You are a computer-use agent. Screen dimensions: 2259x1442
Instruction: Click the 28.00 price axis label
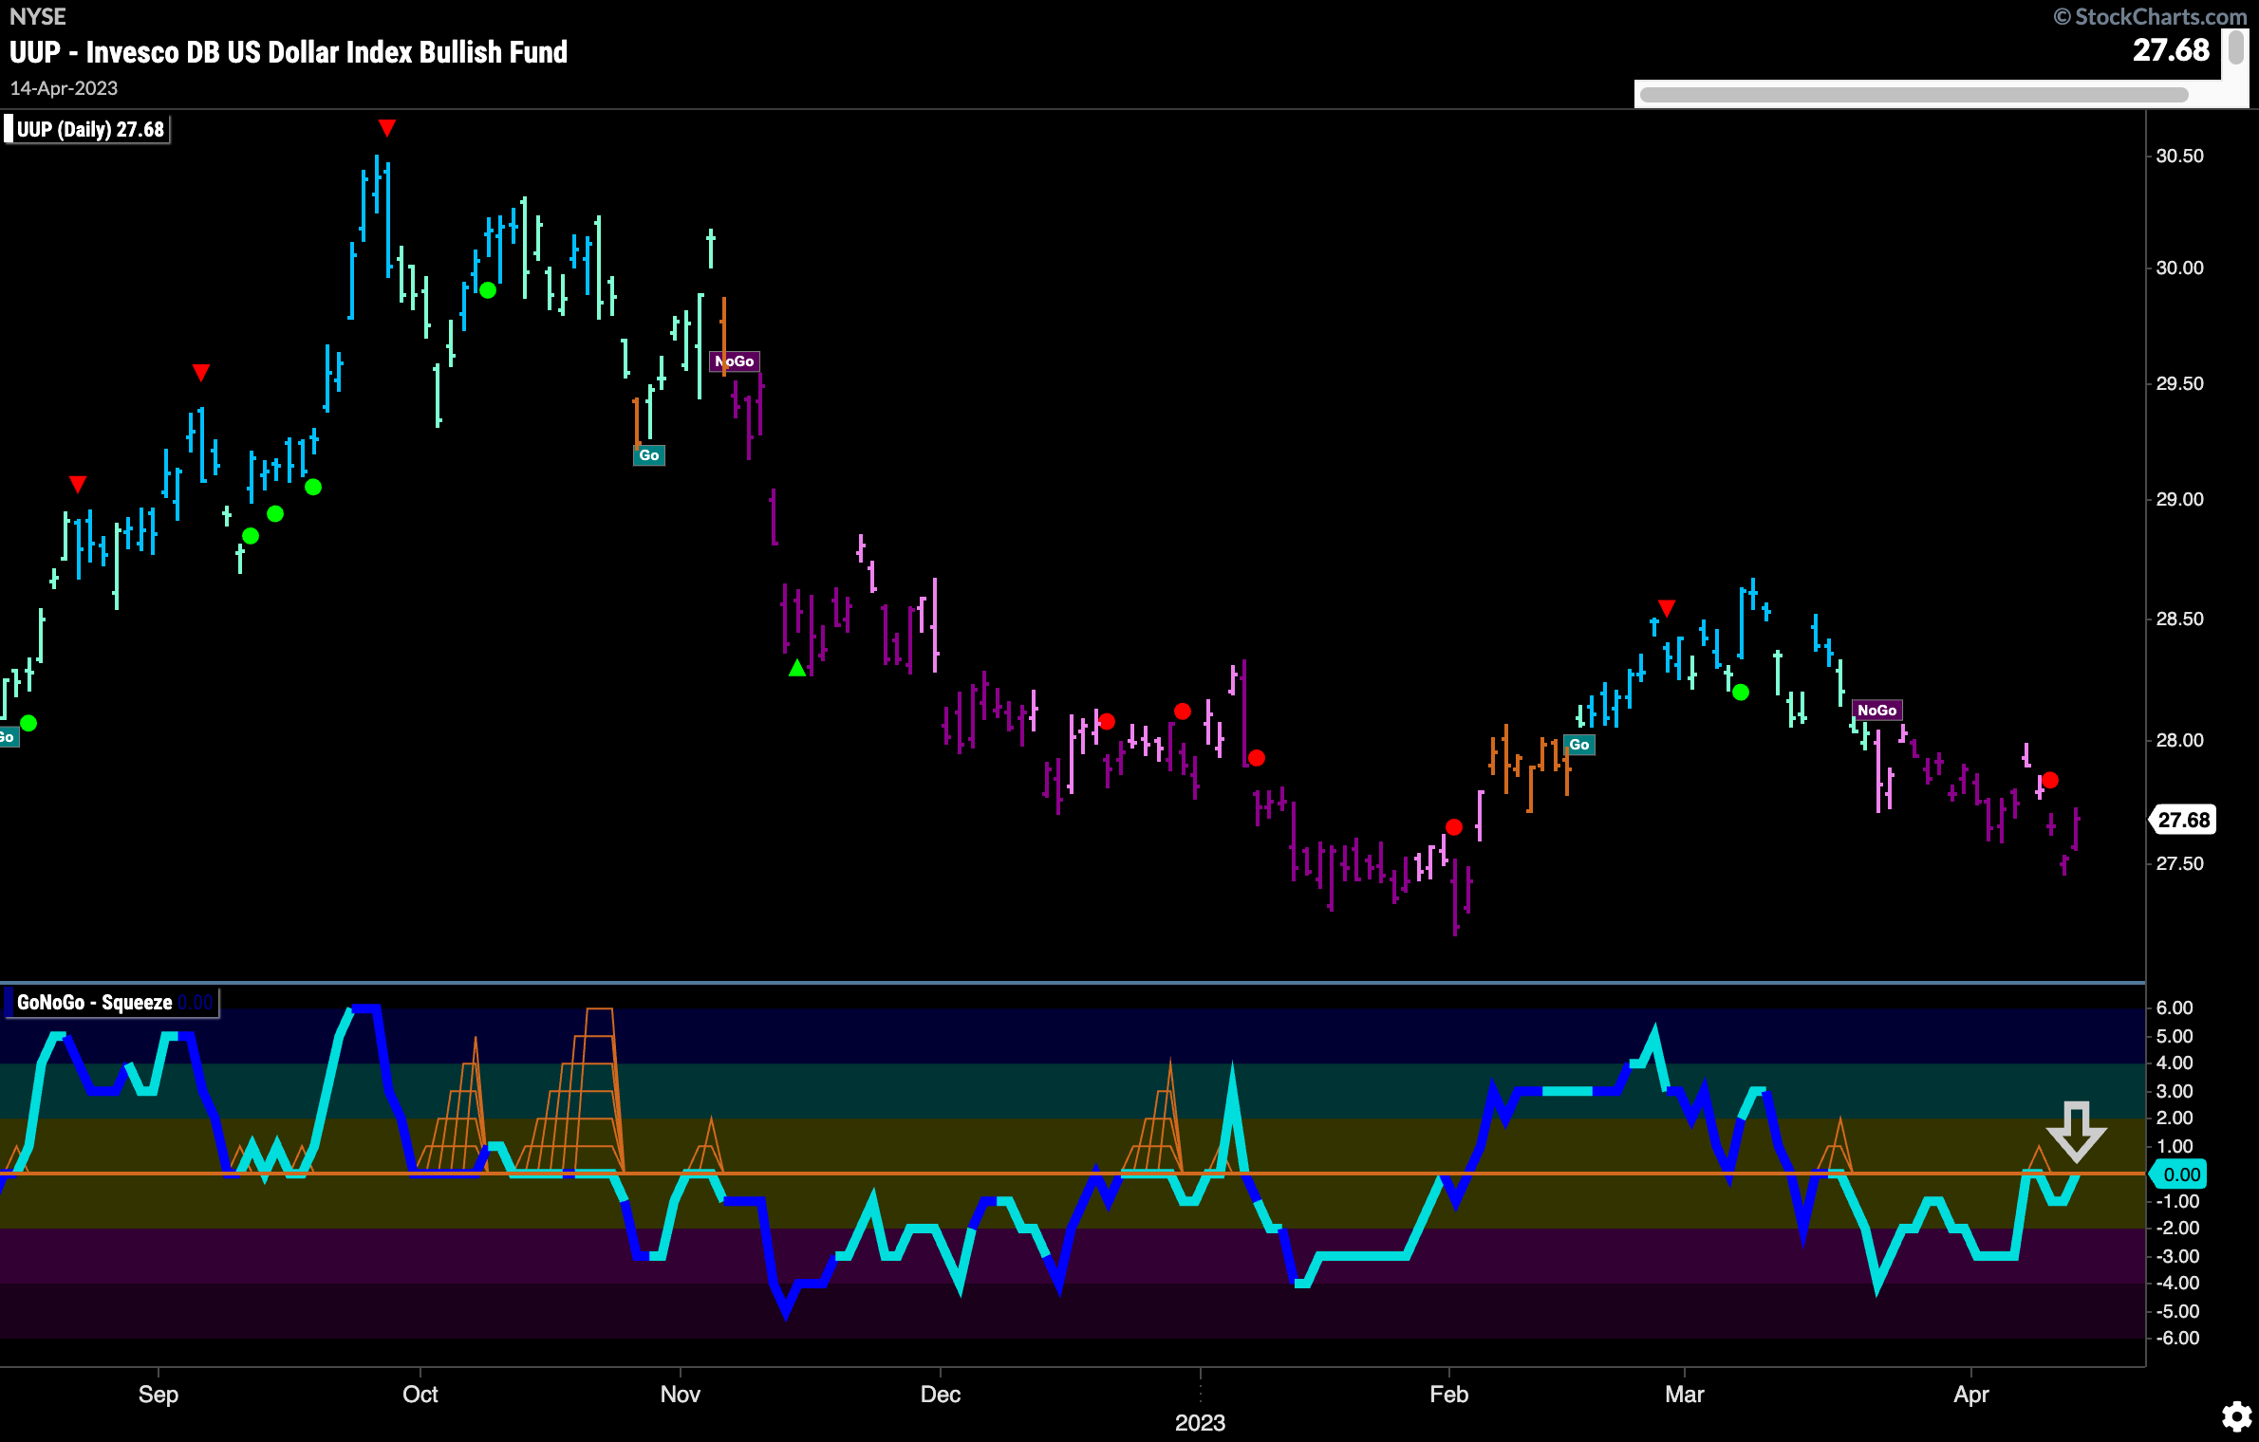[x=2179, y=740]
